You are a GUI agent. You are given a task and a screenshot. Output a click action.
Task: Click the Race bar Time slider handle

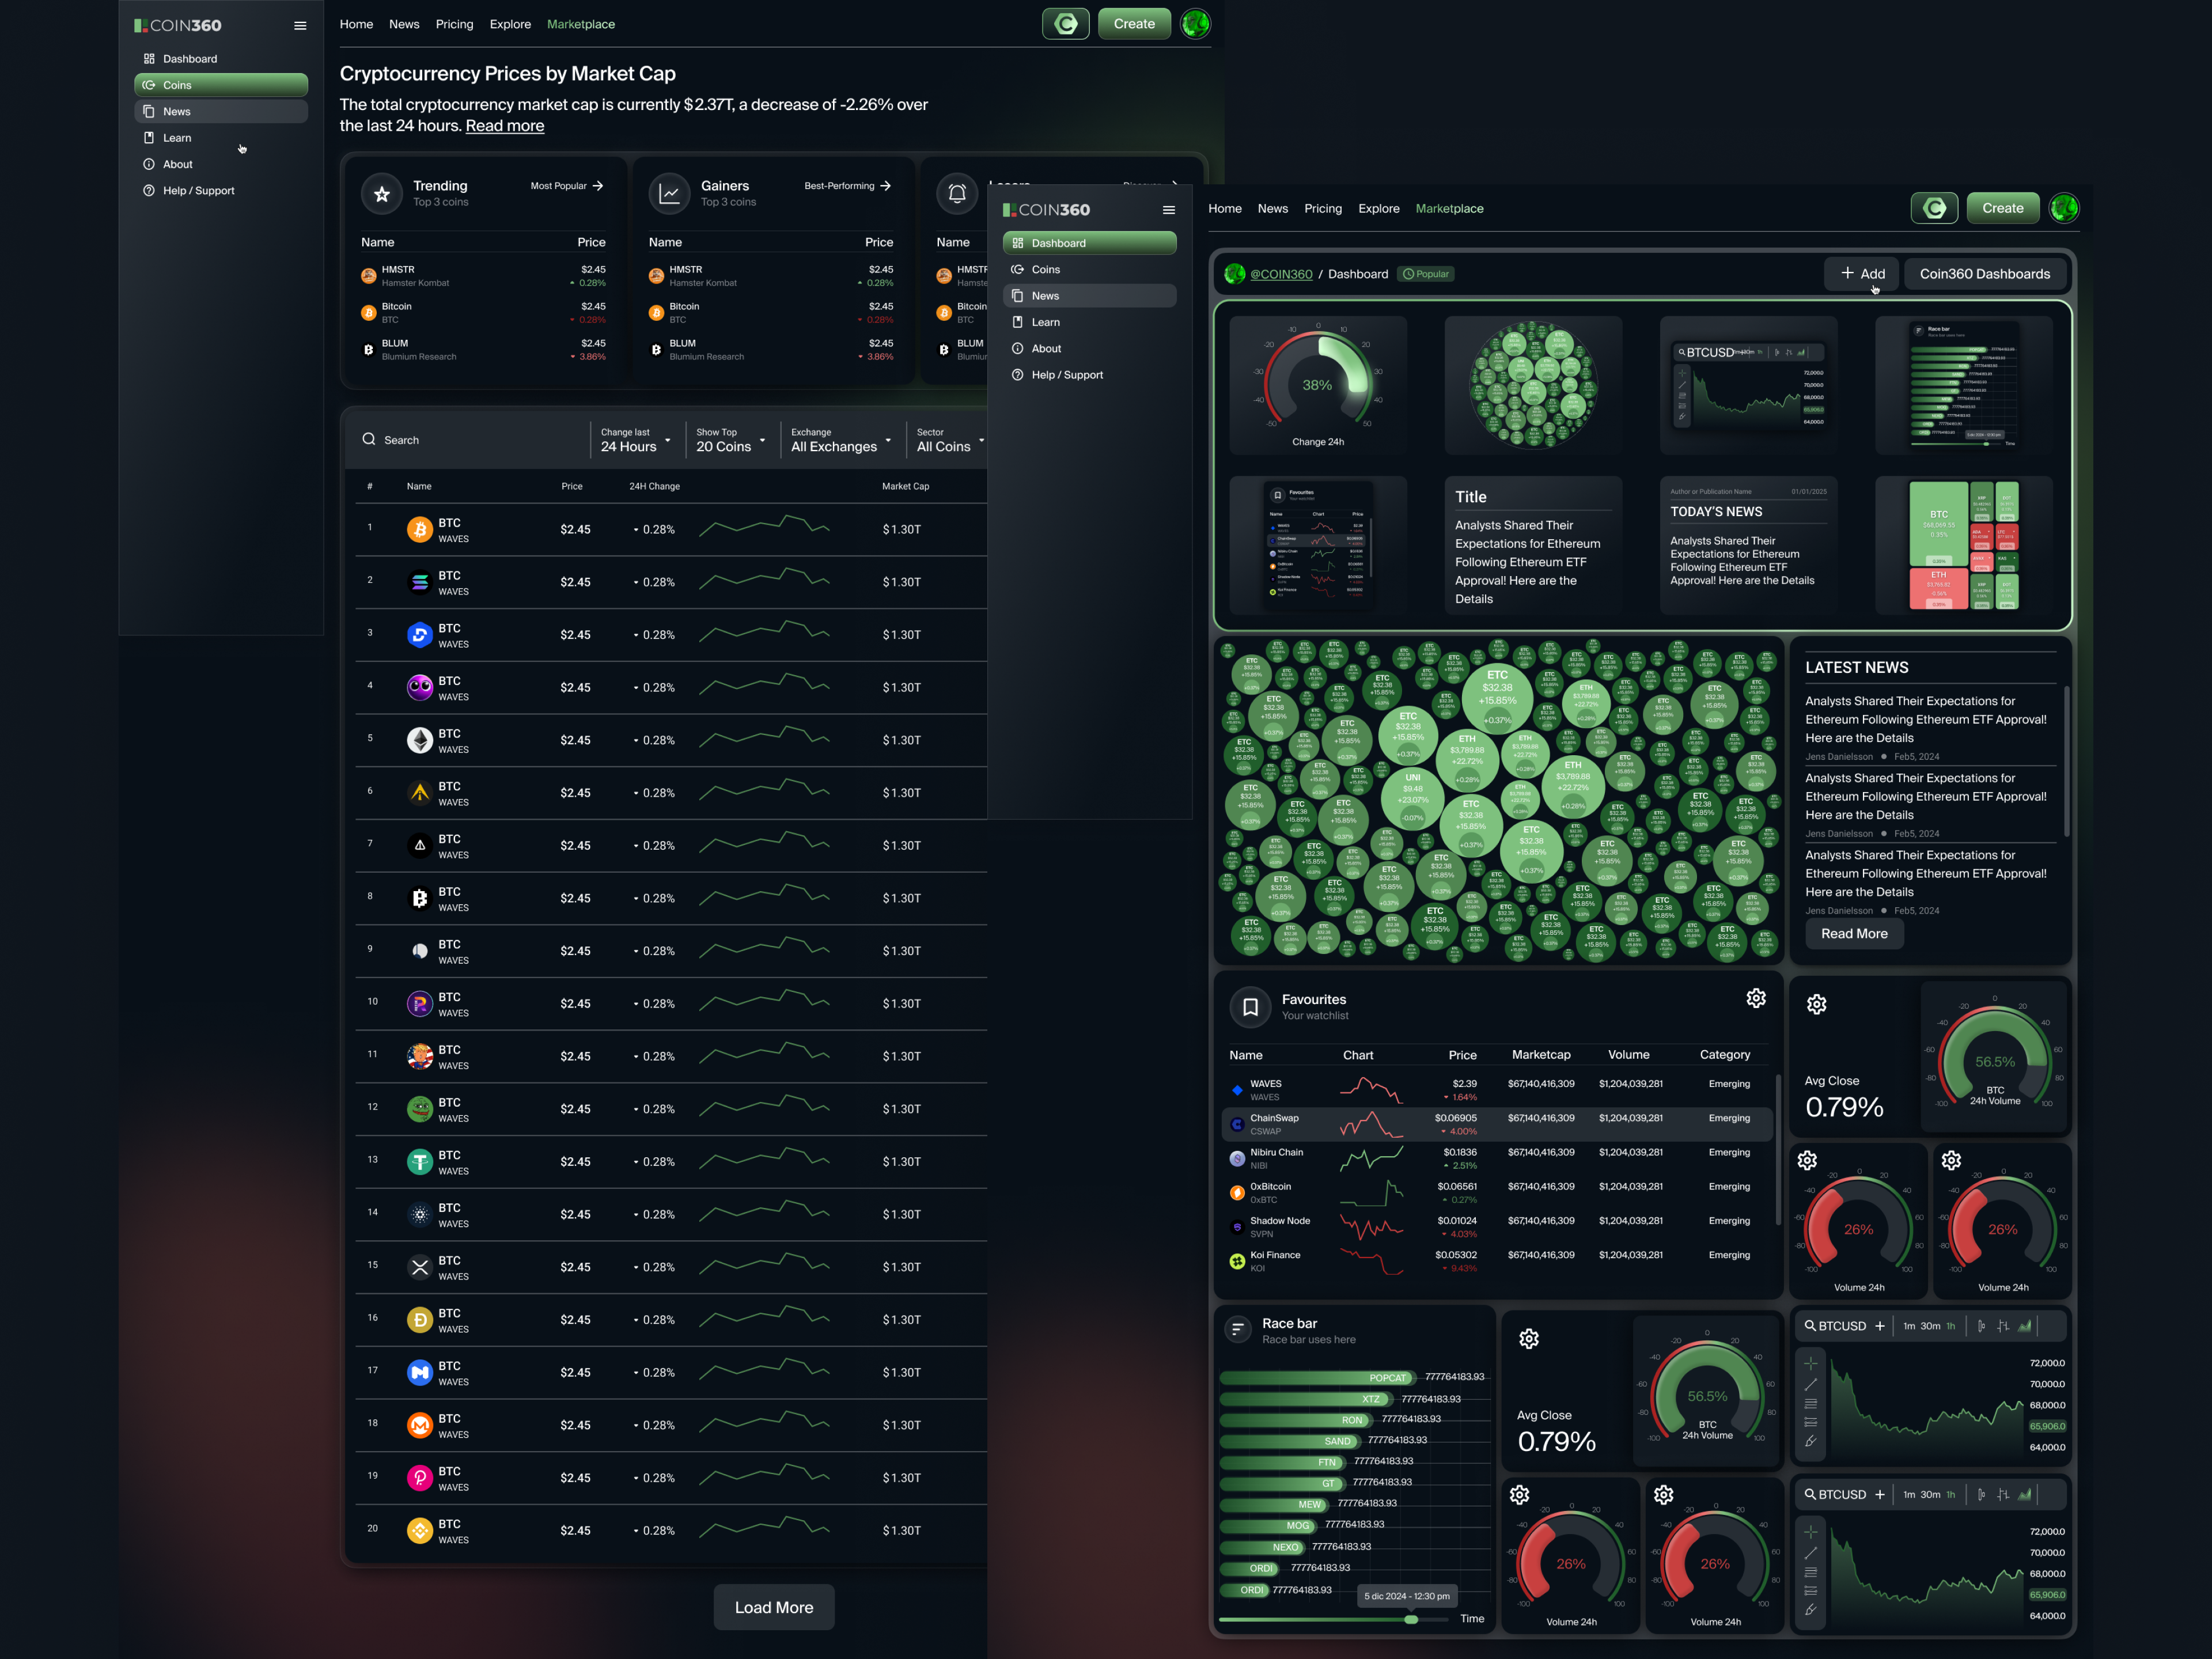tap(1411, 1619)
